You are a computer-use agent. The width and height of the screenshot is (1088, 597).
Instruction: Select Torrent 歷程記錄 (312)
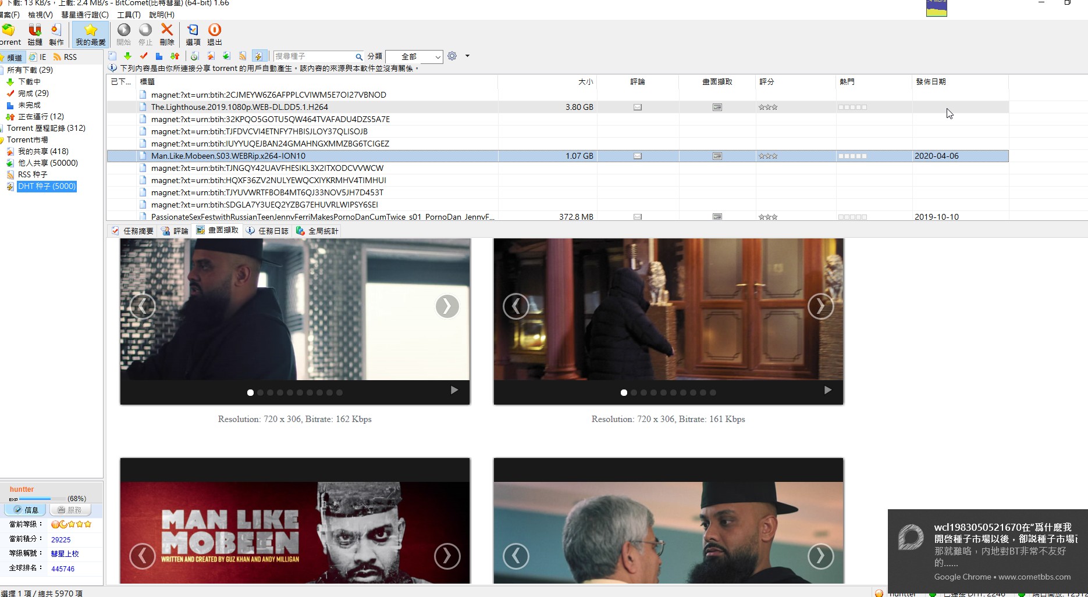tap(46, 128)
